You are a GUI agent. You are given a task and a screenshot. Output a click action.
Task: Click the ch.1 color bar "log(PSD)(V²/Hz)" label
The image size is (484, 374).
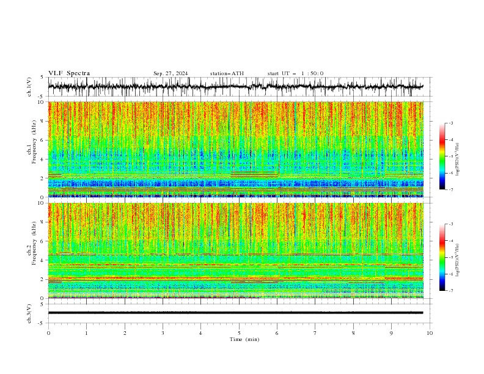click(458, 159)
